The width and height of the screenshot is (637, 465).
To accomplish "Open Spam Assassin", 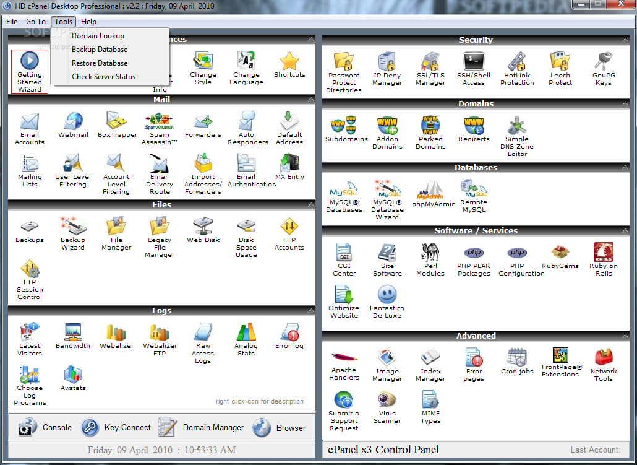I will coord(160,129).
